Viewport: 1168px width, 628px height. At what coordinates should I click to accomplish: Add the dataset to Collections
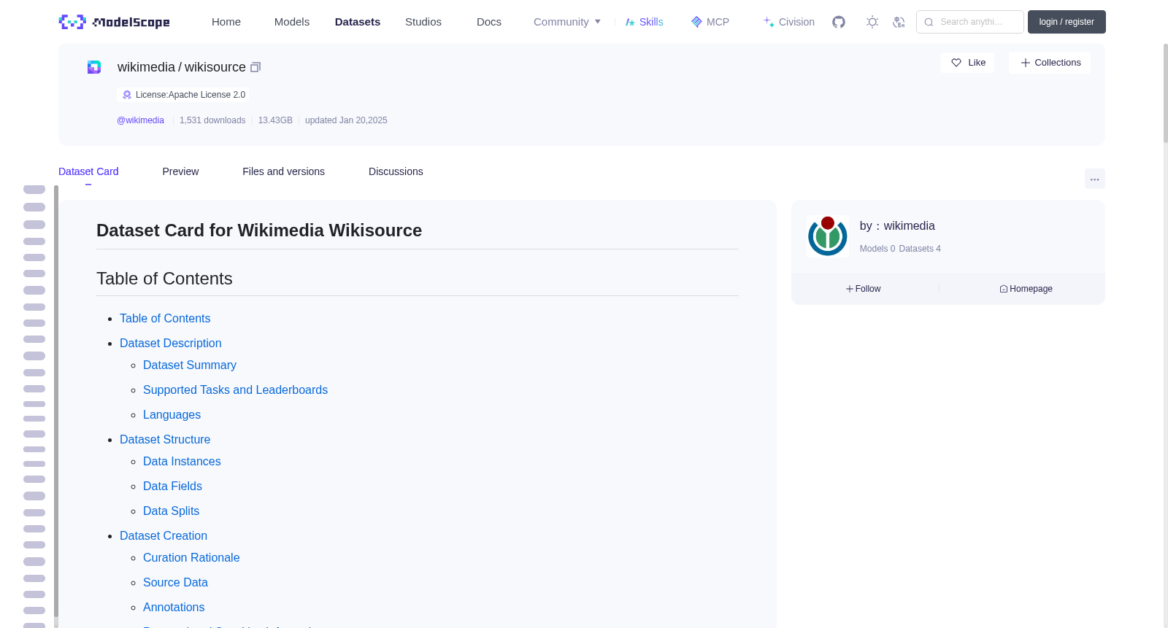click(1050, 63)
